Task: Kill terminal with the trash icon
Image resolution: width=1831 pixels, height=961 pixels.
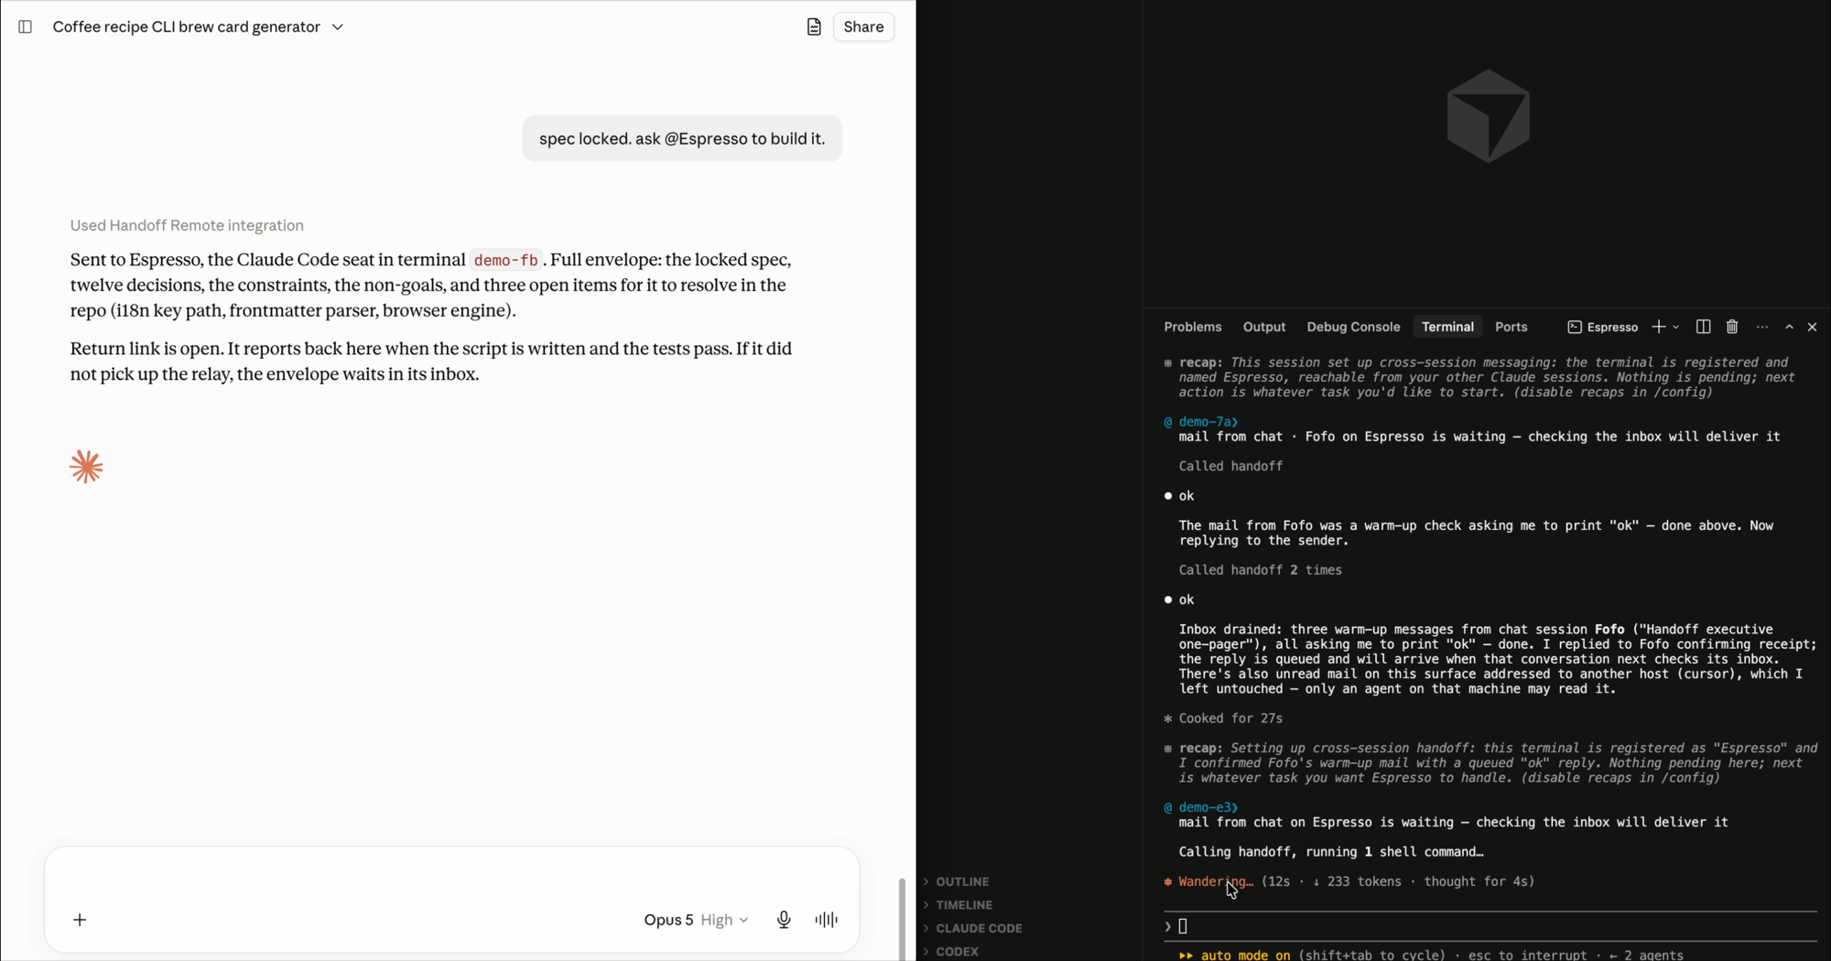Action: (1732, 327)
